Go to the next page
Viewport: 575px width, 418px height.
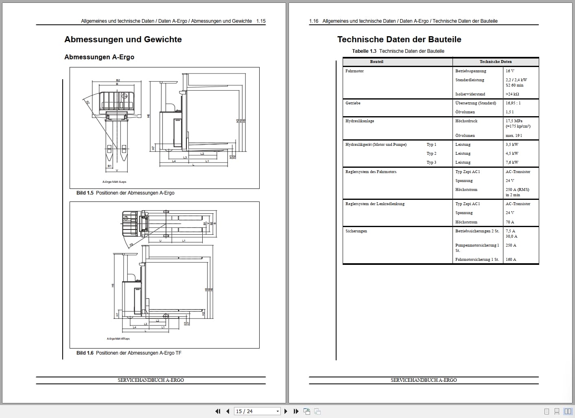[x=286, y=411]
